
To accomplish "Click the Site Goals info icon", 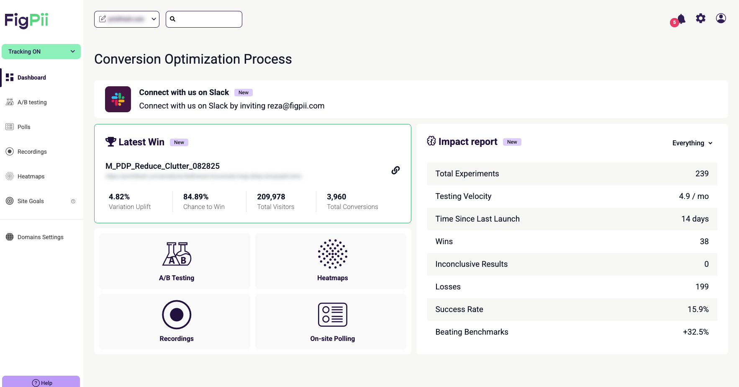I will tap(73, 201).
